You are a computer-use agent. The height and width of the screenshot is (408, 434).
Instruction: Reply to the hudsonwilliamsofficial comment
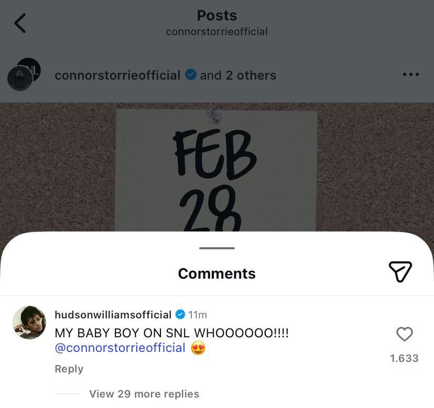[x=69, y=369]
